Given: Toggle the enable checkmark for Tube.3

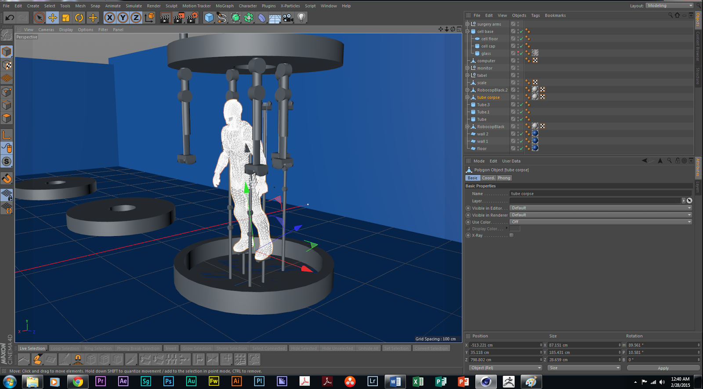Looking at the screenshot, I should (522, 105).
